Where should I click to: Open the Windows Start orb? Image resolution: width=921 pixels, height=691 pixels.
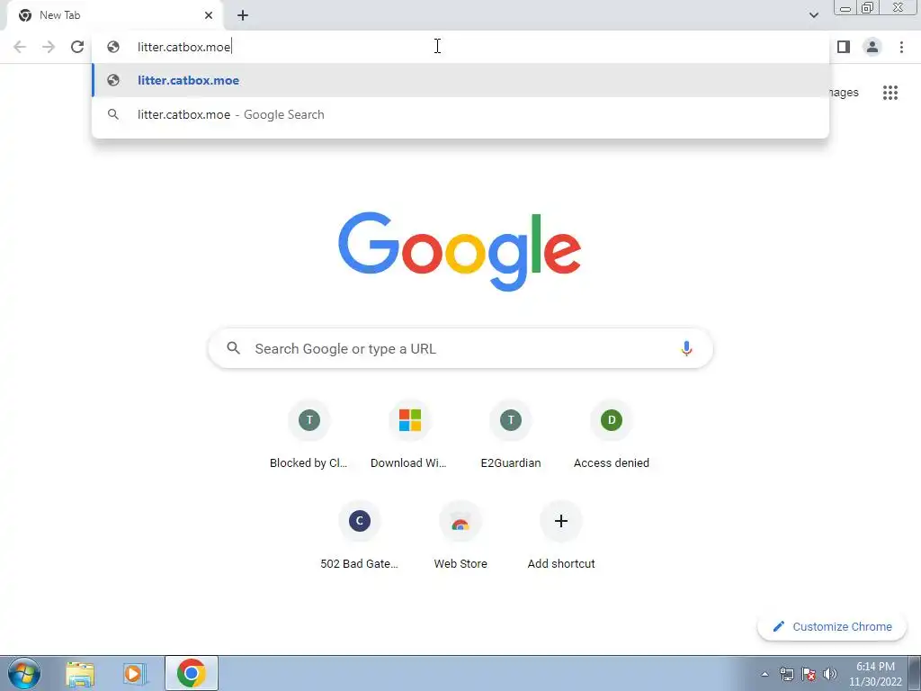pos(24,673)
